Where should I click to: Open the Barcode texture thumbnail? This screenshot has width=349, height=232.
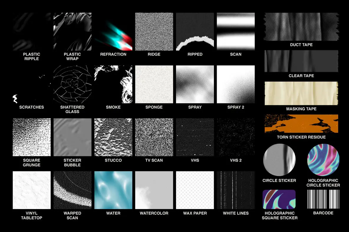(x=323, y=200)
